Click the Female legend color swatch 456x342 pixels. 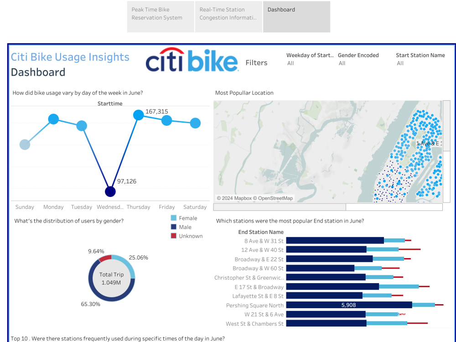coord(174,218)
